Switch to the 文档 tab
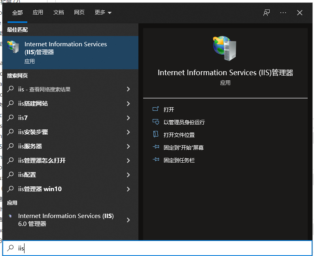The image size is (314, 256). tap(59, 12)
